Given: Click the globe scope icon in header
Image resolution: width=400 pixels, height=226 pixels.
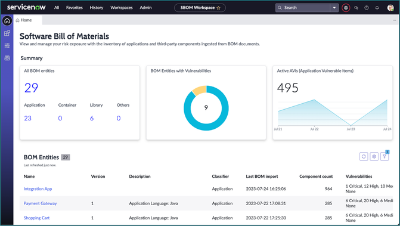Looking at the screenshot, I should [x=346, y=8].
